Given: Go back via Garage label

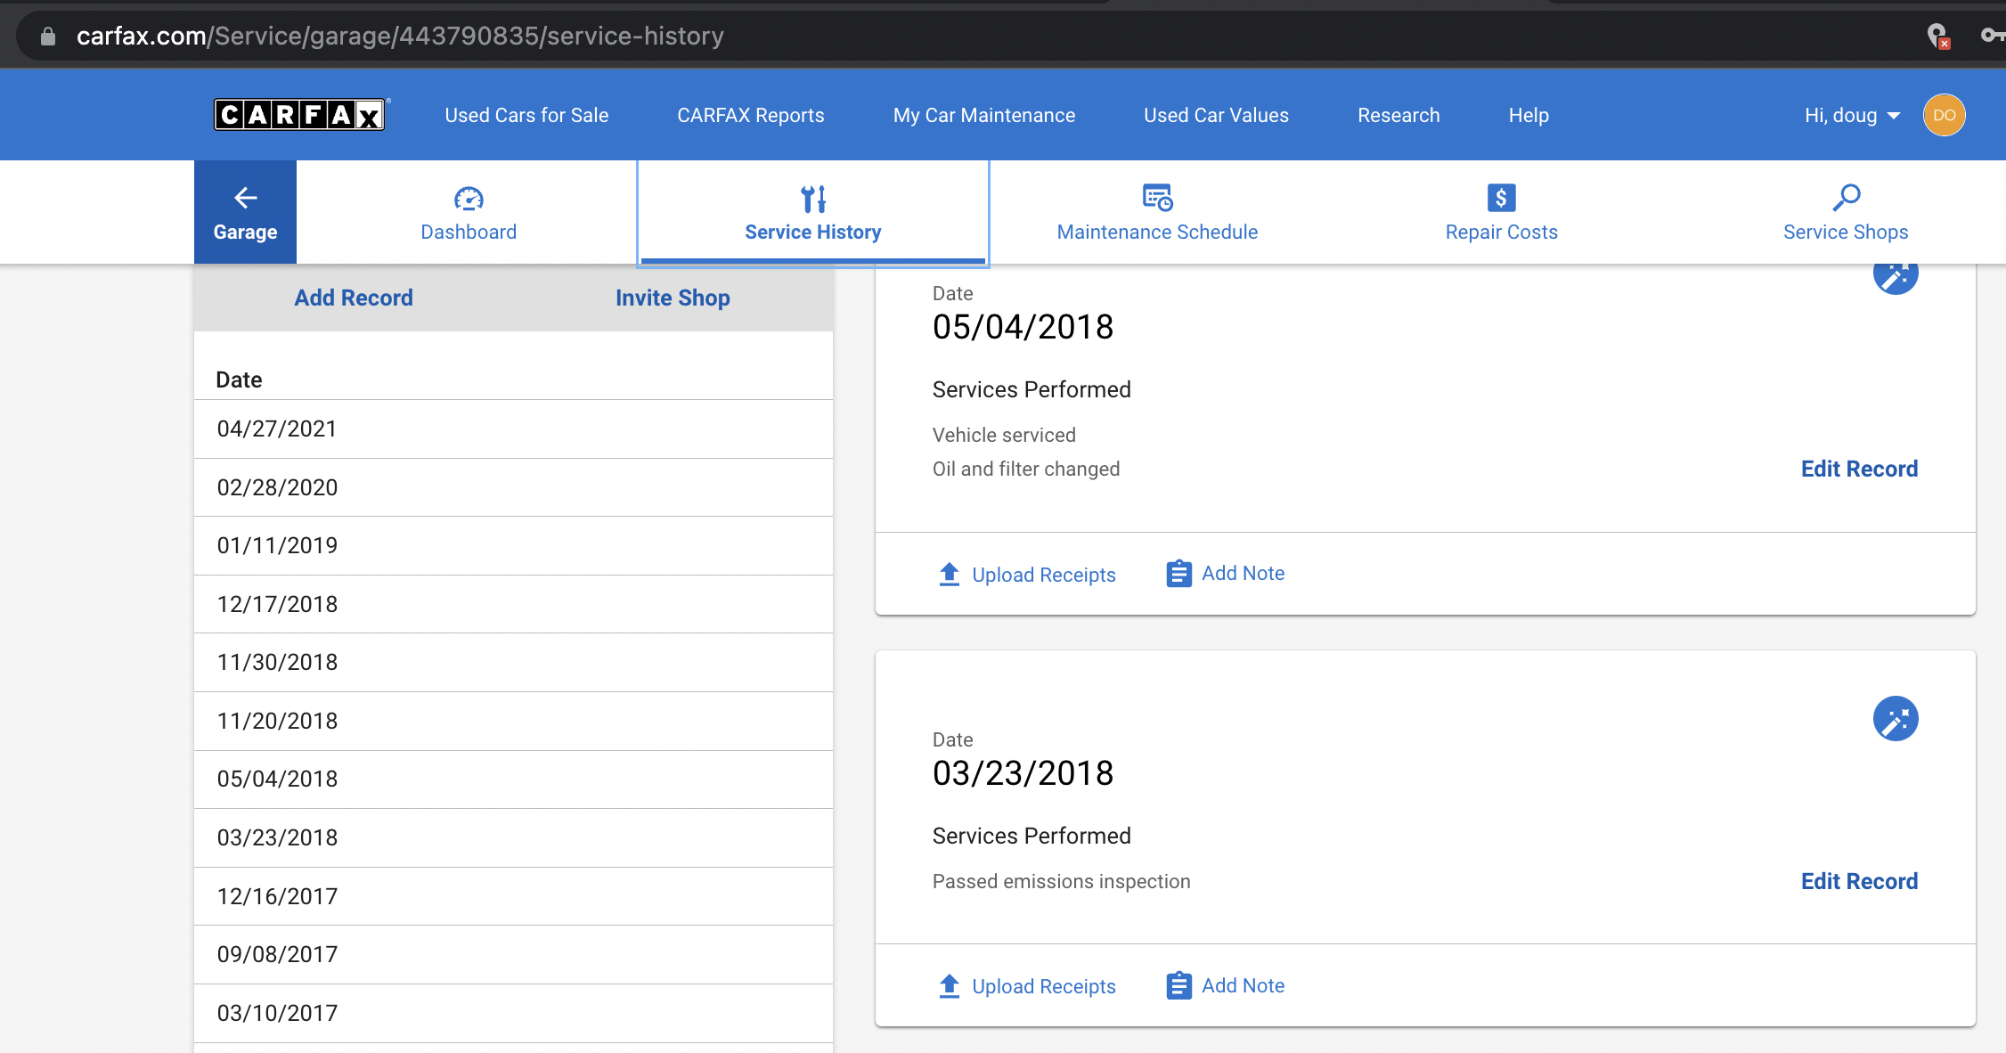Looking at the screenshot, I should click(x=245, y=232).
